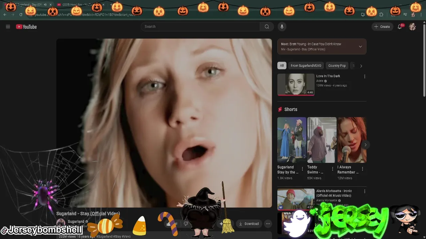Image resolution: width=426 pixels, height=239 pixels.
Task: Open options for the Sugarland Stay by the short
Action: (302, 169)
